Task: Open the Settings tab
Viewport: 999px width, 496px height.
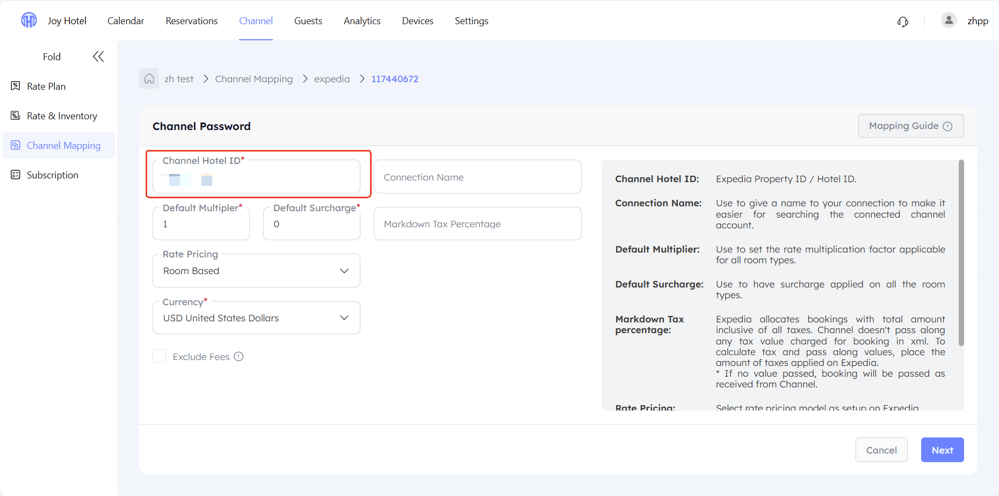Action: (x=472, y=21)
